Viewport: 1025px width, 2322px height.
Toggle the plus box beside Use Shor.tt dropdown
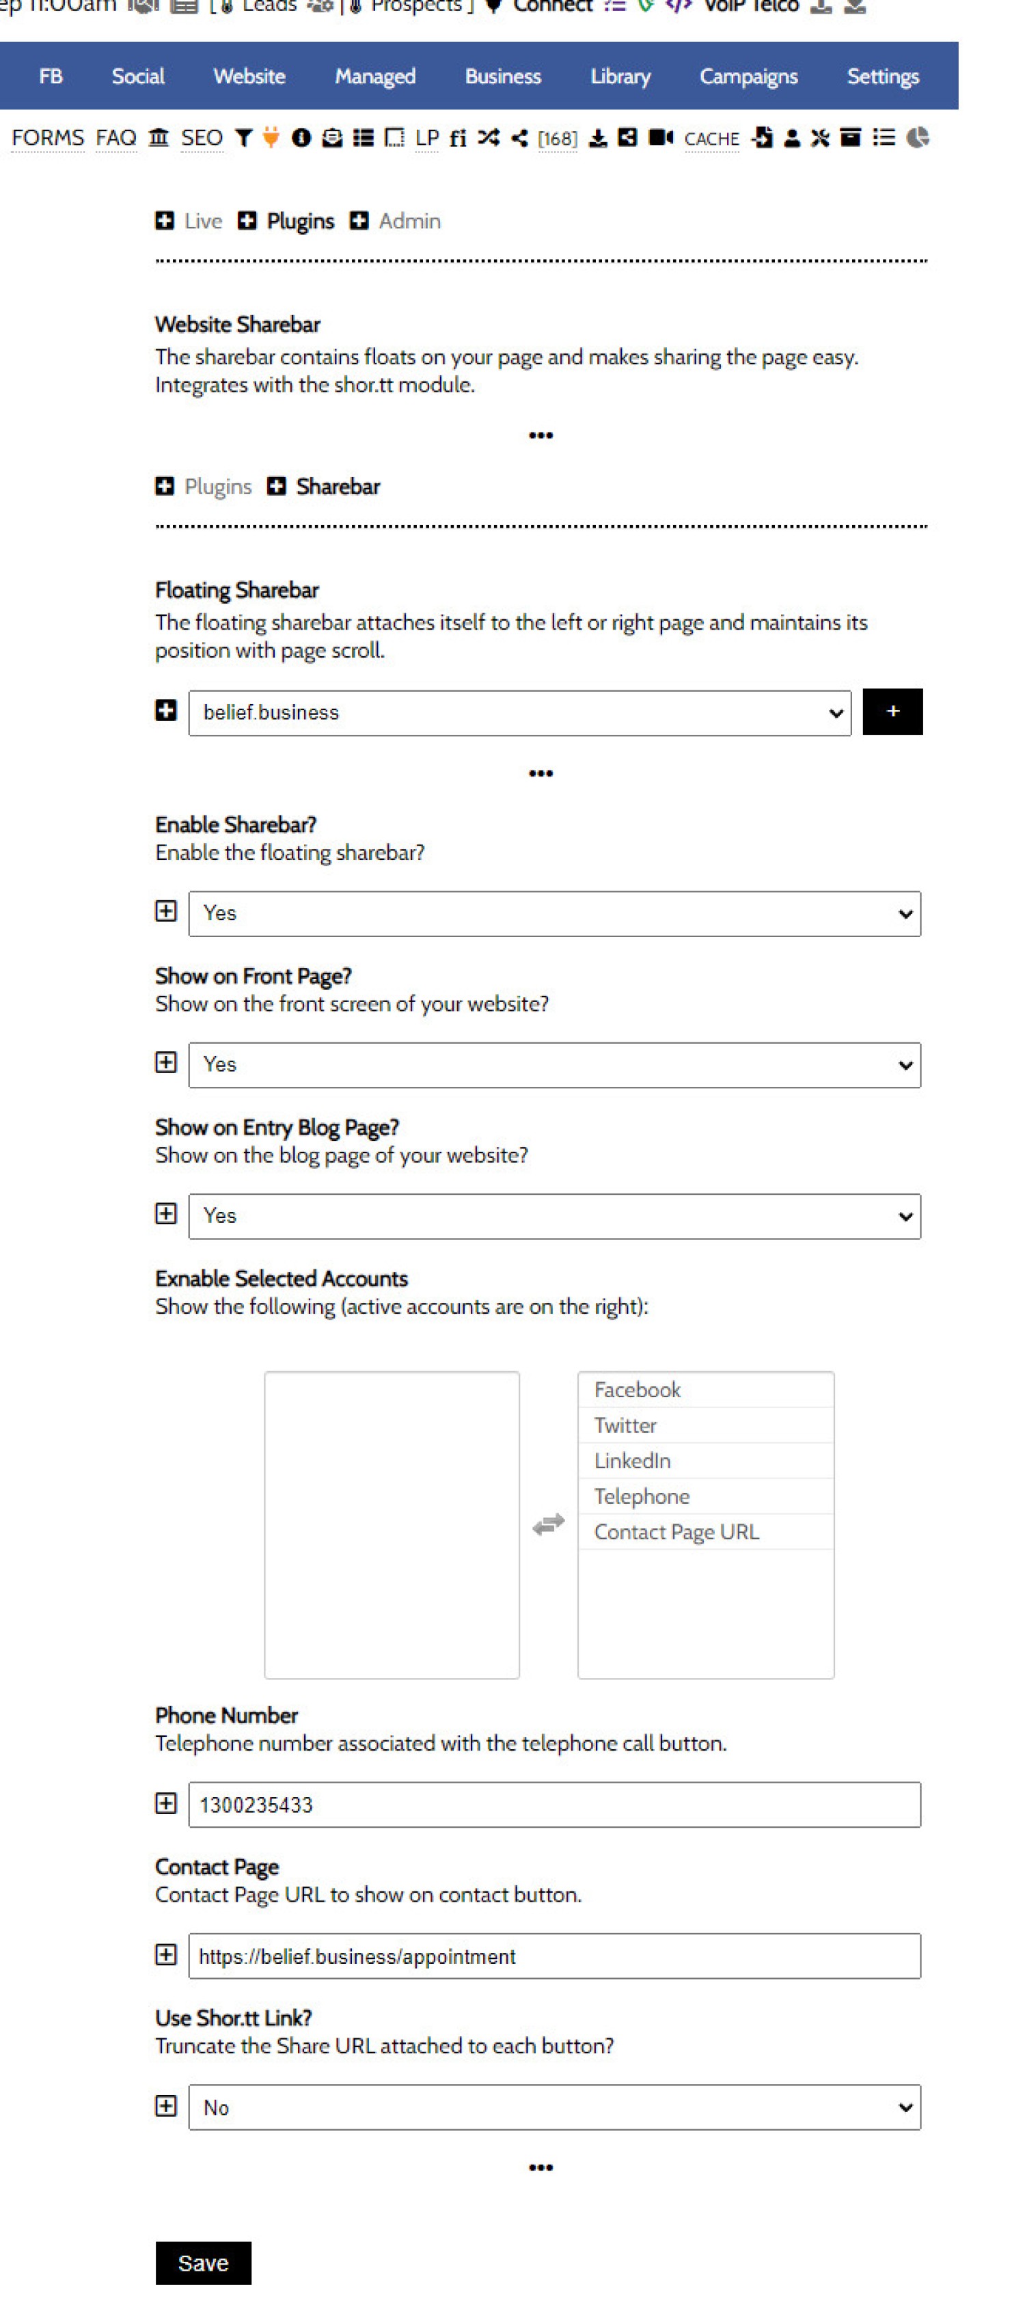click(x=166, y=2105)
